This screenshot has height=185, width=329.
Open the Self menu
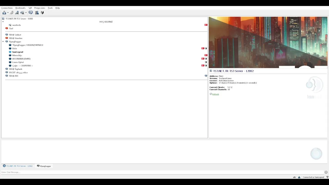pos(30,8)
